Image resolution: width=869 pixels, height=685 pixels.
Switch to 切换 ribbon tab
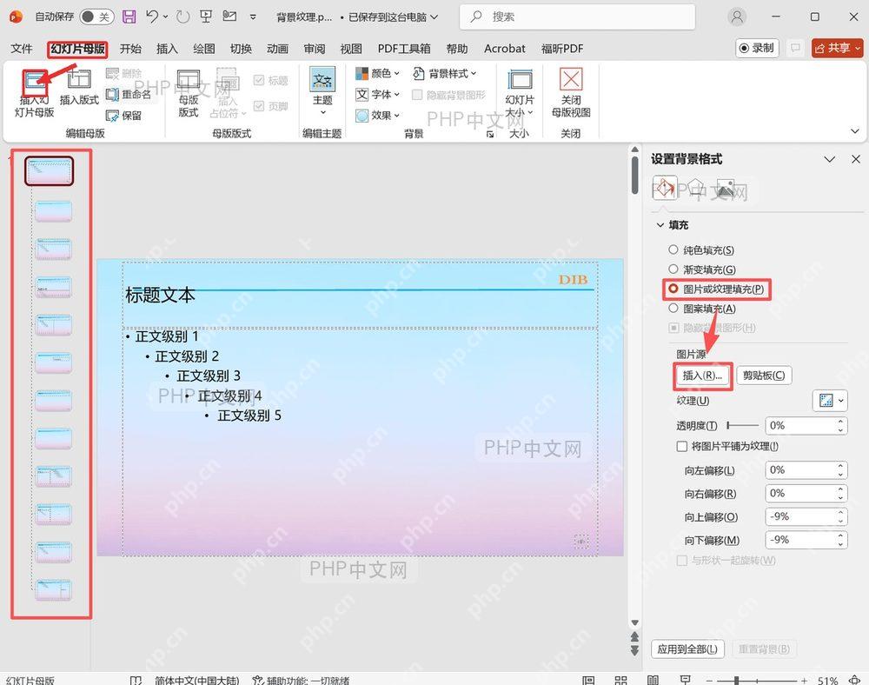[x=241, y=49]
